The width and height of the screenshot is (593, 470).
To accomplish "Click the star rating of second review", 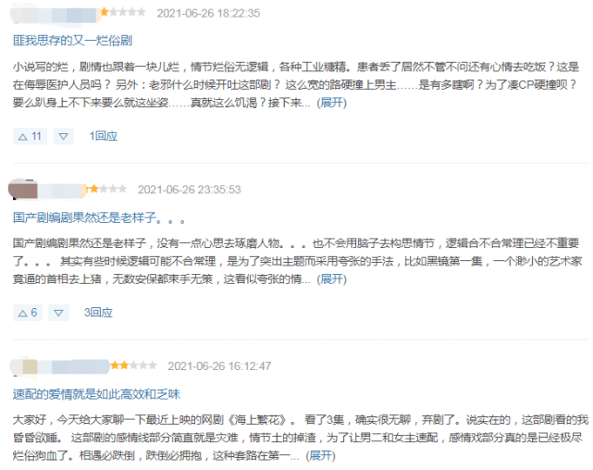I will (106, 189).
